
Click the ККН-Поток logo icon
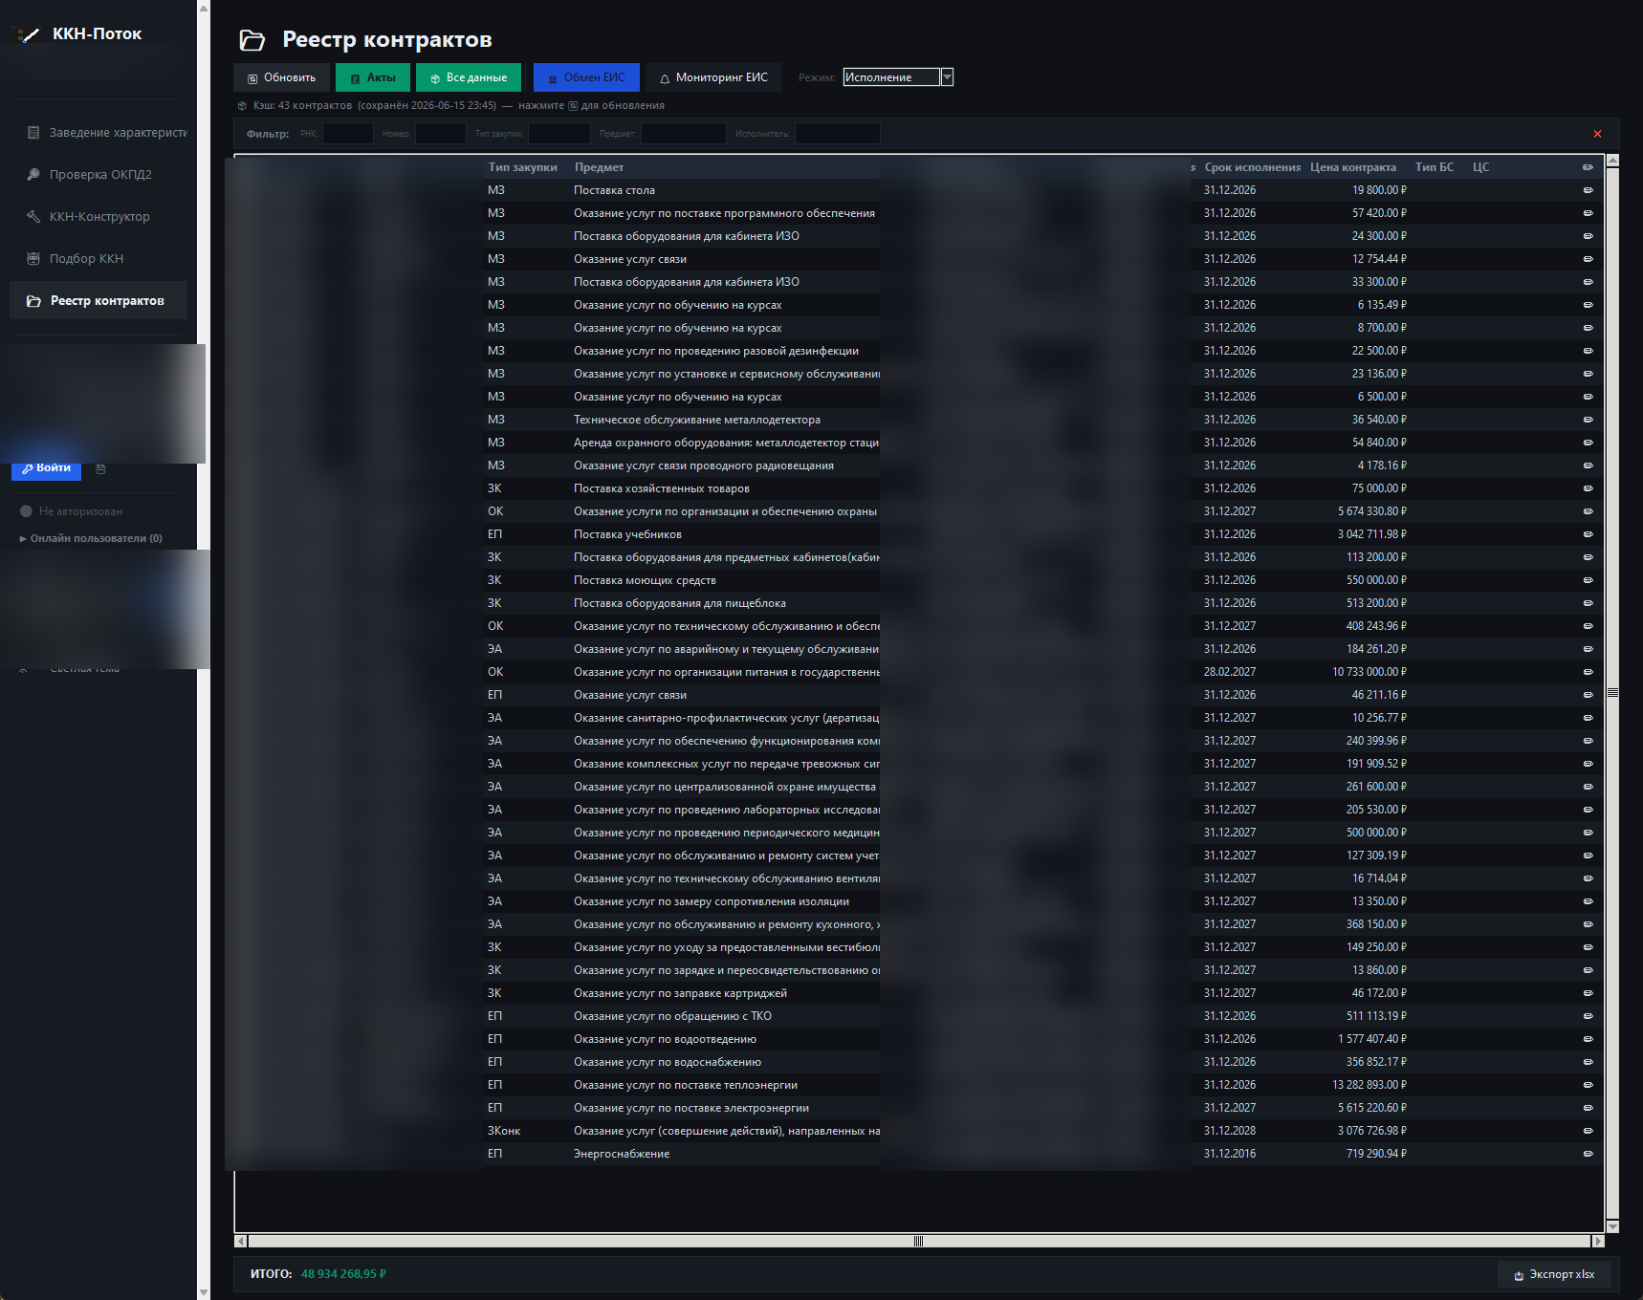pos(29,34)
